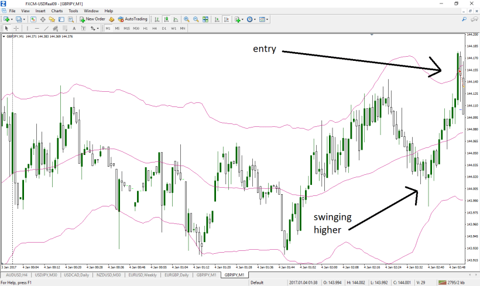Expand Arrows tool dropdown arrow

point(98,28)
